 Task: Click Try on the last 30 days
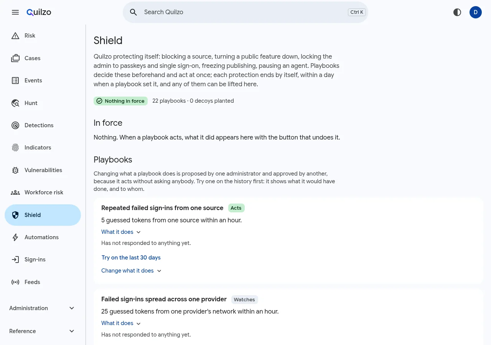[x=131, y=258]
